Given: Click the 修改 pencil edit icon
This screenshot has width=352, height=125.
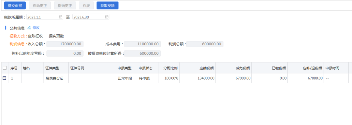Looking at the screenshot, I should coord(29,28).
